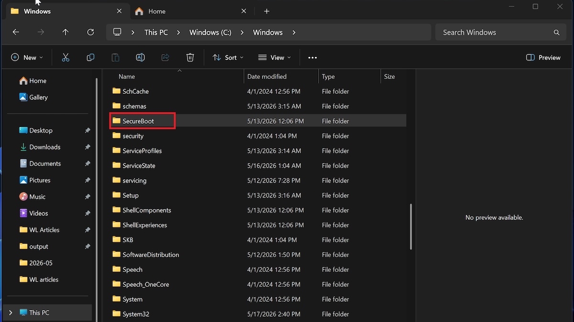Image resolution: width=574 pixels, height=322 pixels.
Task: Open the See more ellipsis menu
Action: pos(312,57)
